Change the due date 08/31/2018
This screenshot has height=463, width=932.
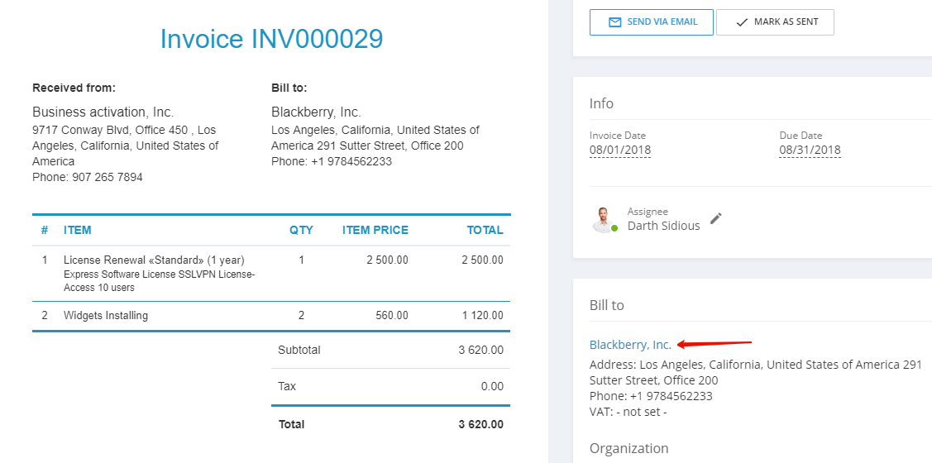(810, 150)
